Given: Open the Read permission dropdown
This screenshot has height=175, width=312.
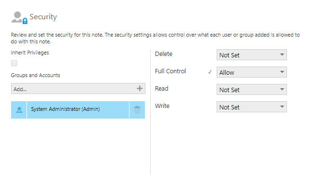Looking at the screenshot, I should pyautogui.click(x=252, y=90).
